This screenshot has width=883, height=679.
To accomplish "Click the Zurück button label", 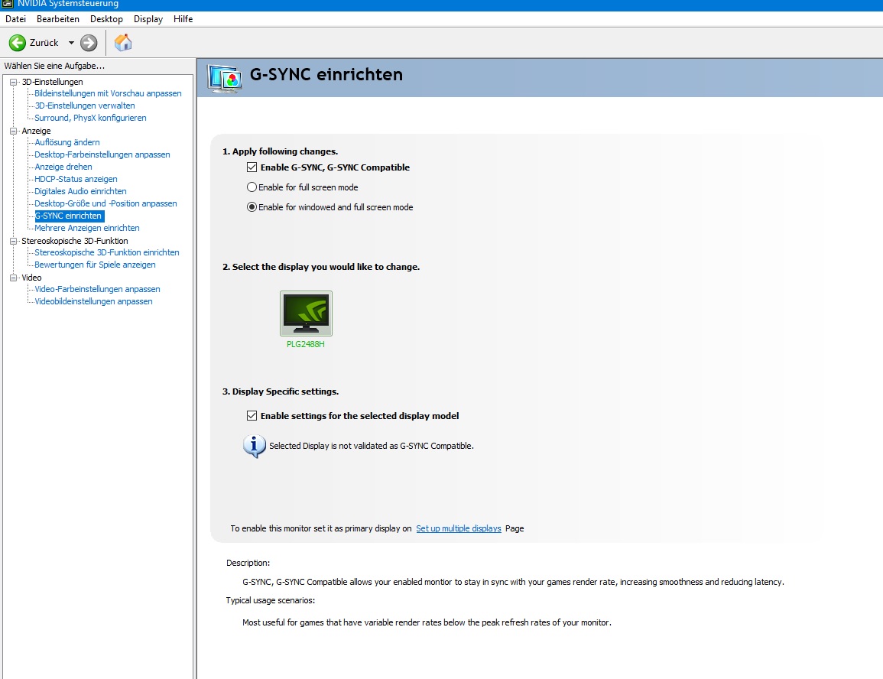I will [x=44, y=43].
